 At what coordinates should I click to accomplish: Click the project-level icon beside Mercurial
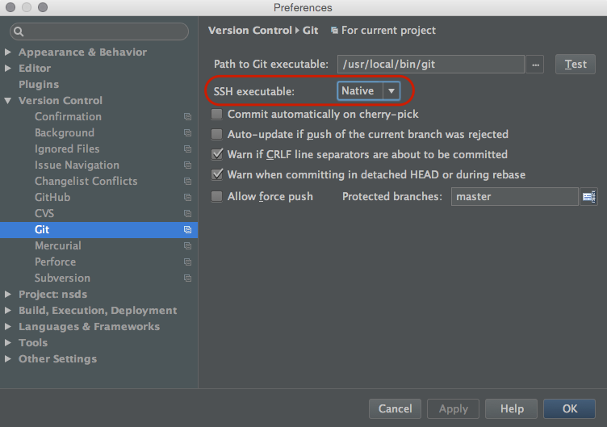point(188,246)
